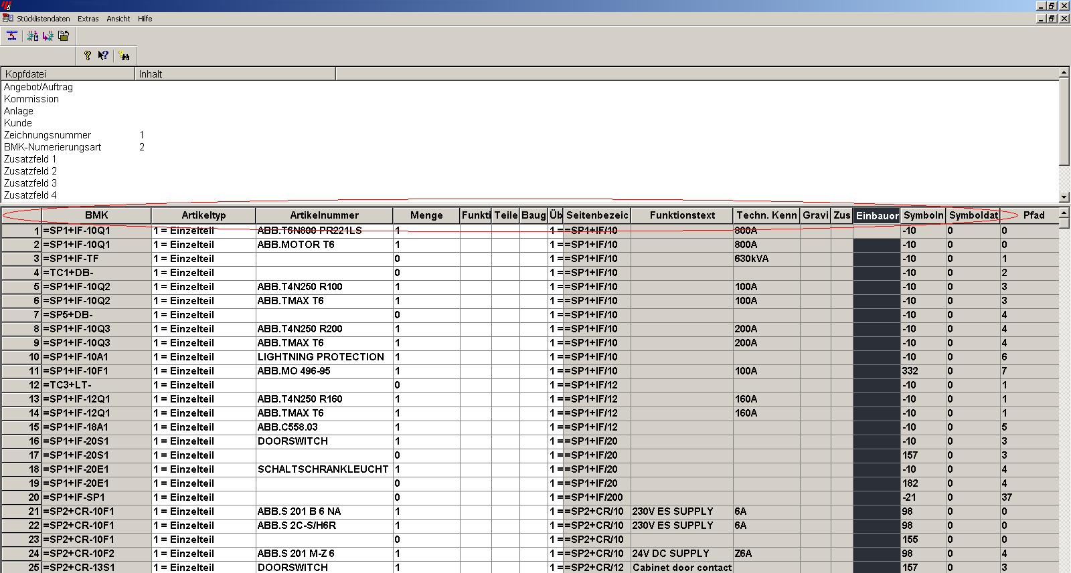Click the yellow question mark help icon

click(87, 55)
